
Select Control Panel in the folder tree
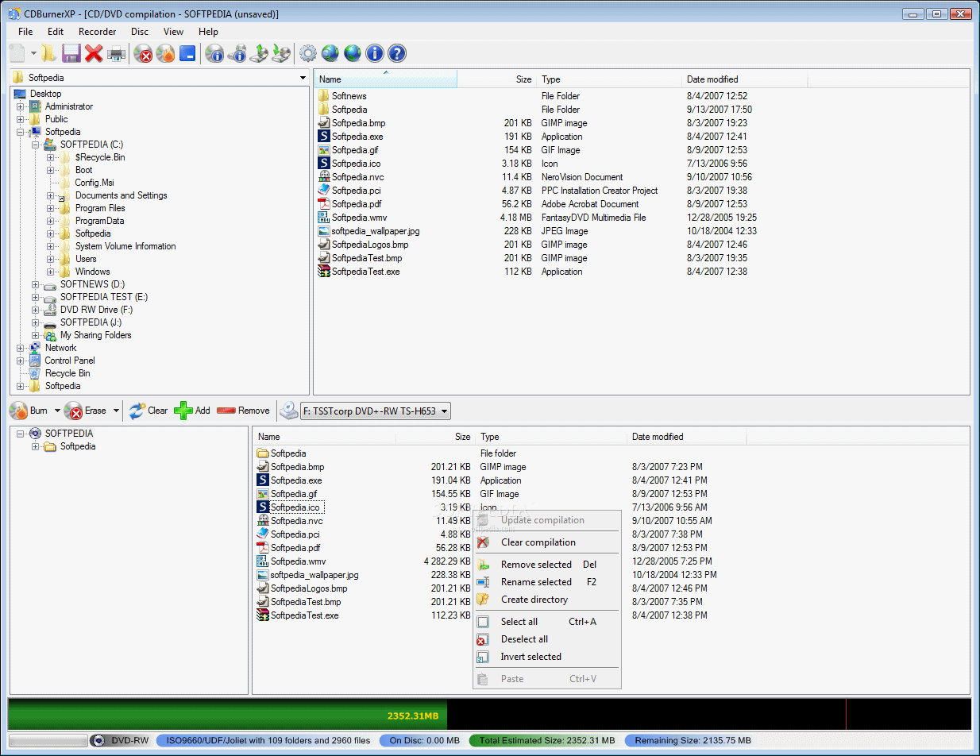(70, 361)
